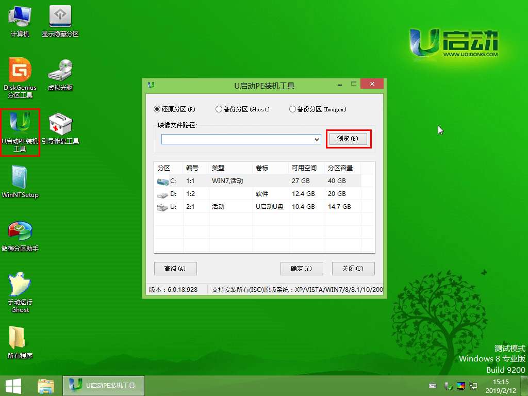The width and height of the screenshot is (528, 396).
Task: Click the 分区容量 column header
Action: [x=343, y=168]
